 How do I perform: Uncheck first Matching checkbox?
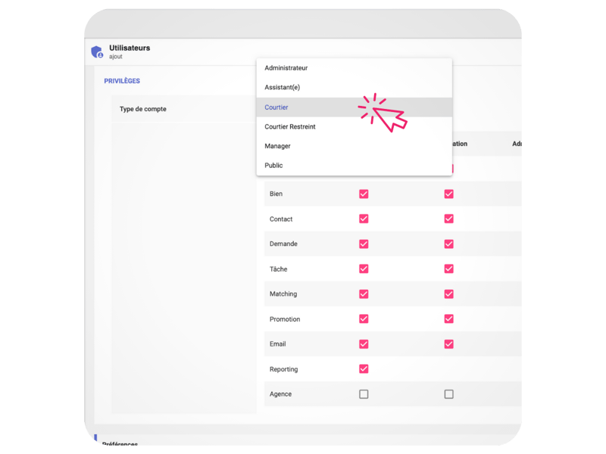click(x=364, y=294)
